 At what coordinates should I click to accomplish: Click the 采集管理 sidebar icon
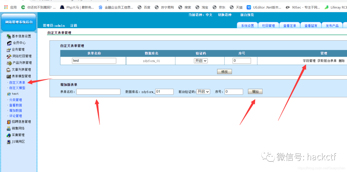pos(9,135)
